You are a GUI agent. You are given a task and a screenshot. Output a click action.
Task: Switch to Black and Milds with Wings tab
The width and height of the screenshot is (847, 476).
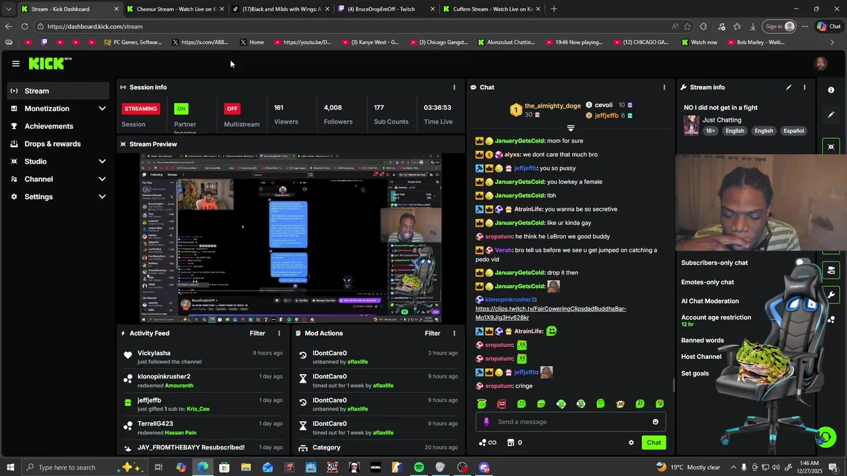coord(281,9)
